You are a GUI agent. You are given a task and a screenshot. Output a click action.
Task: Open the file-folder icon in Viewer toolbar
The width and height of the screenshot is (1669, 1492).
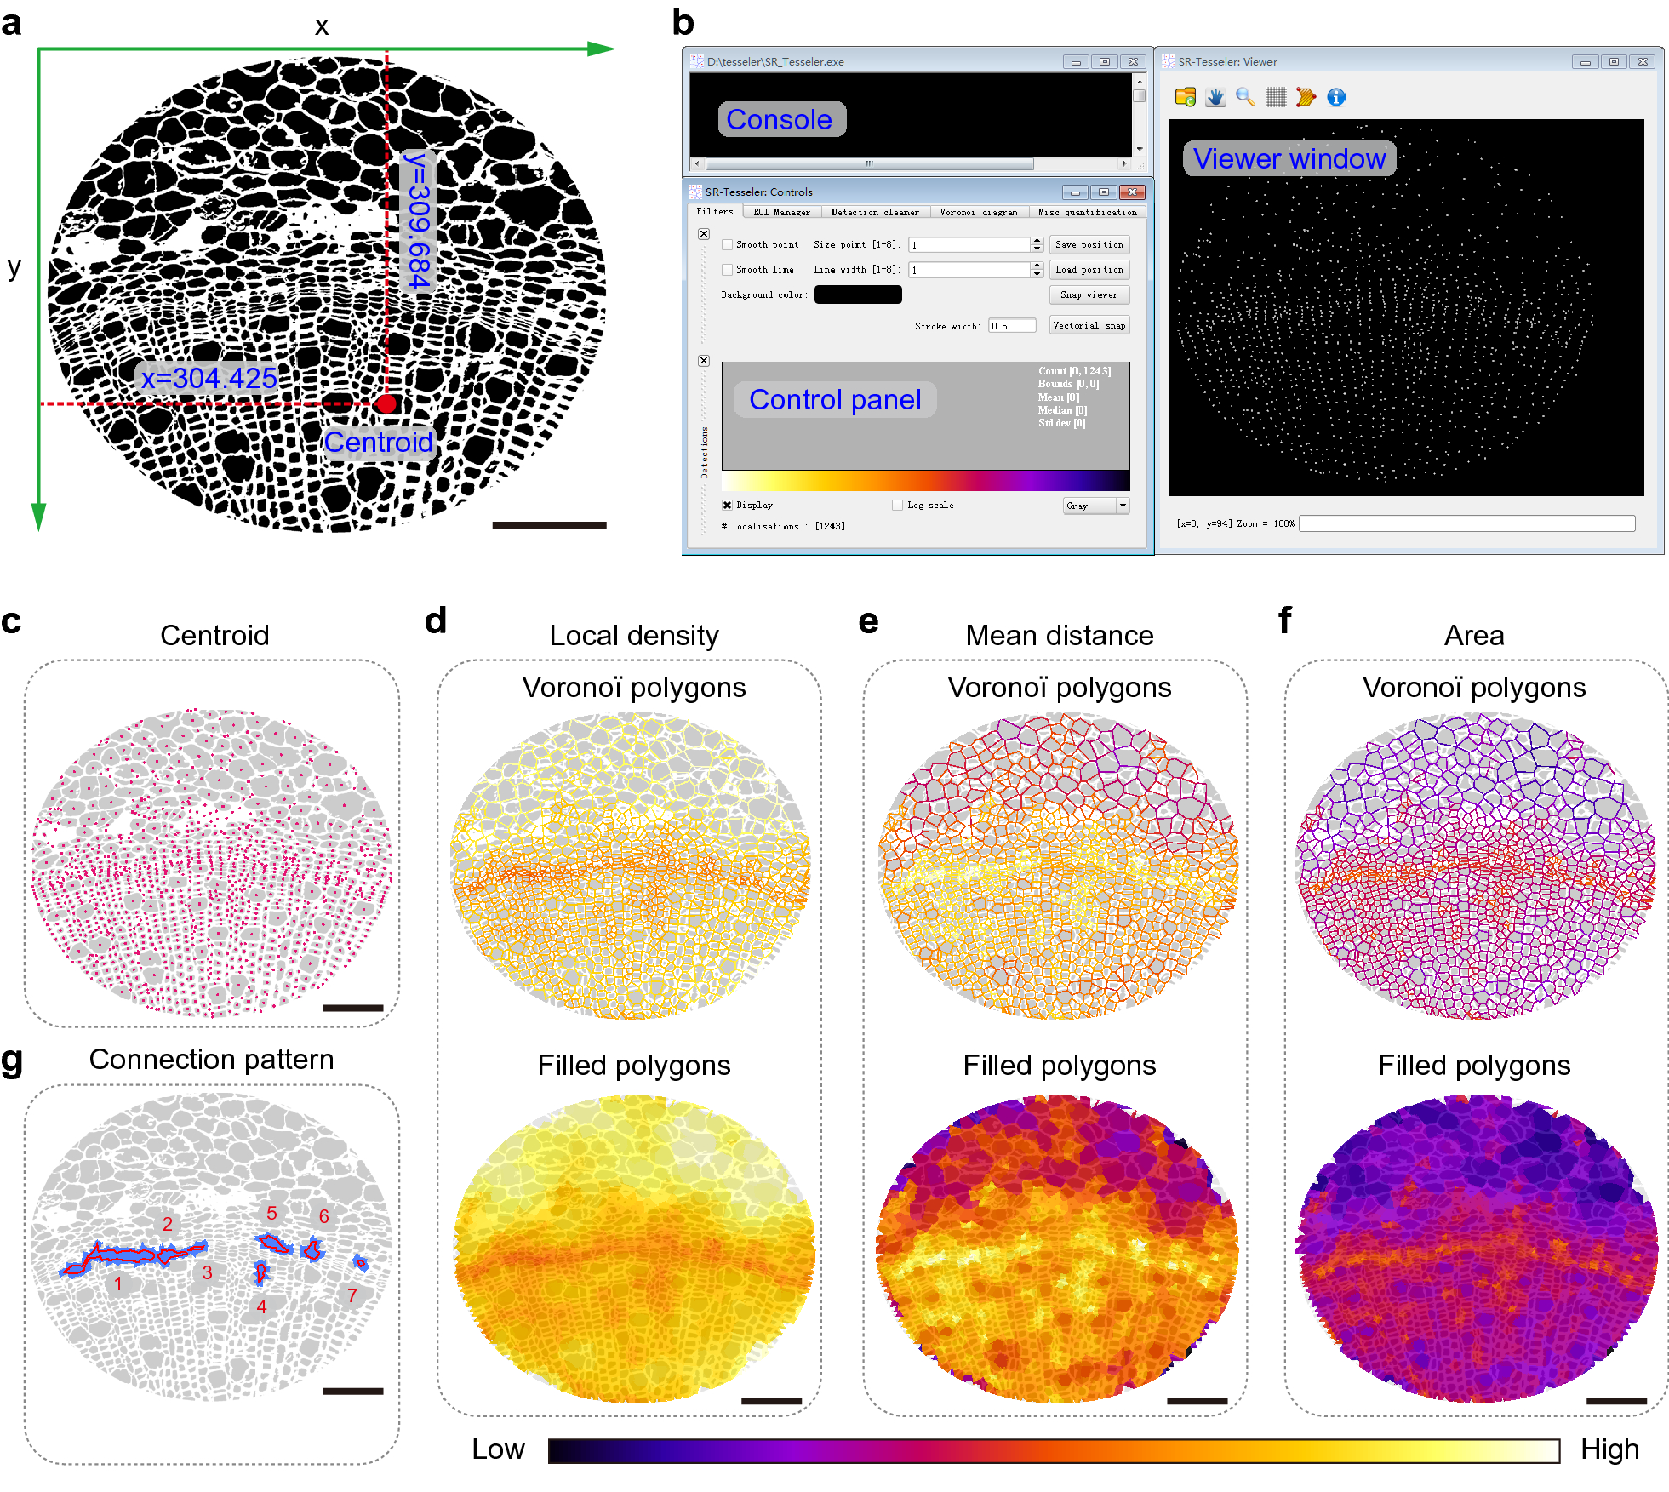[1185, 97]
